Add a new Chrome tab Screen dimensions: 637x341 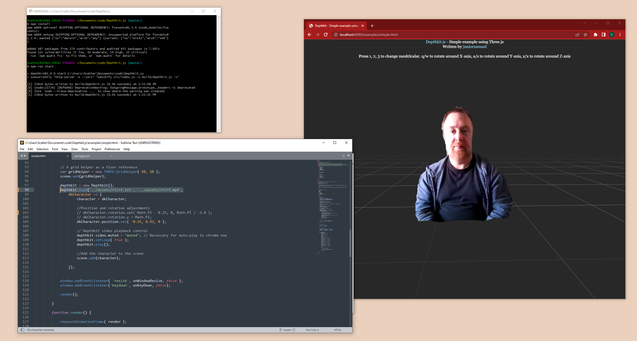tap(372, 26)
